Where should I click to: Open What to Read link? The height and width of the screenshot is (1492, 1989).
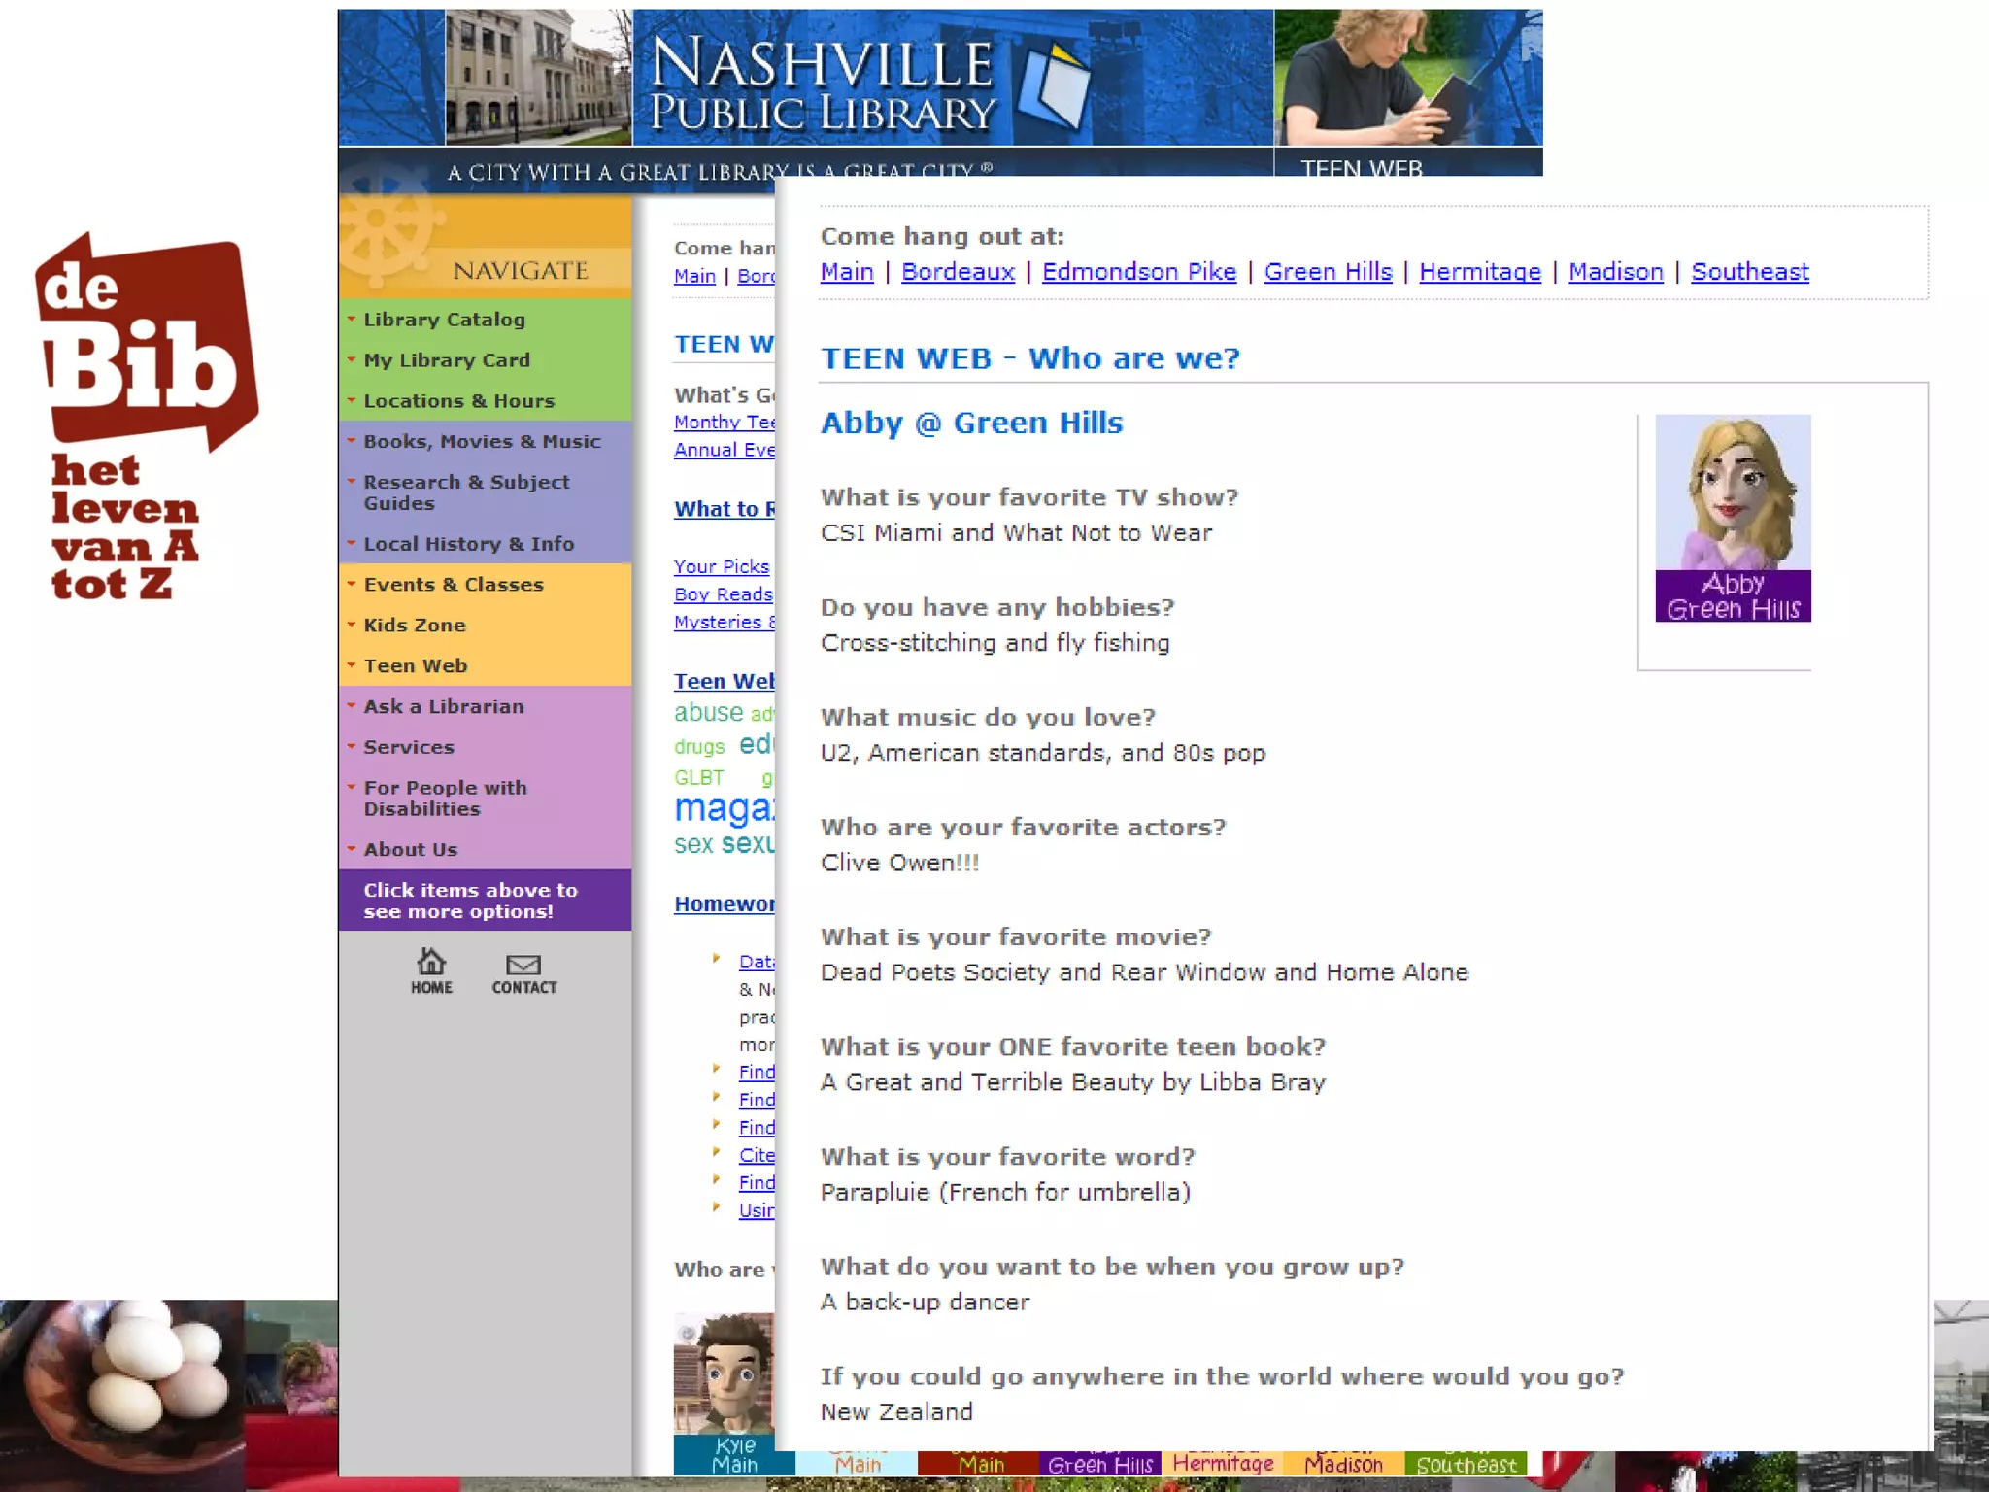point(725,509)
